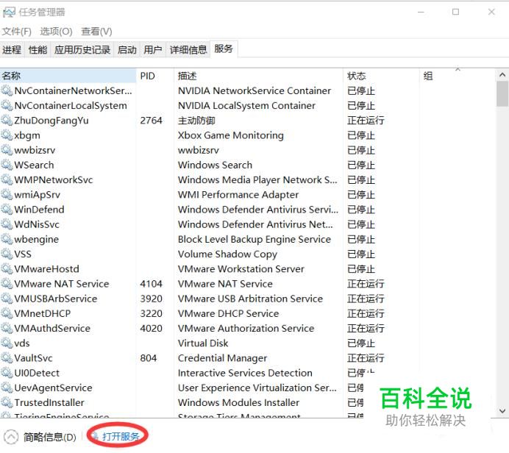Click the gear icon beside VMwareHostd
The image size is (509, 453).
click(x=7, y=269)
